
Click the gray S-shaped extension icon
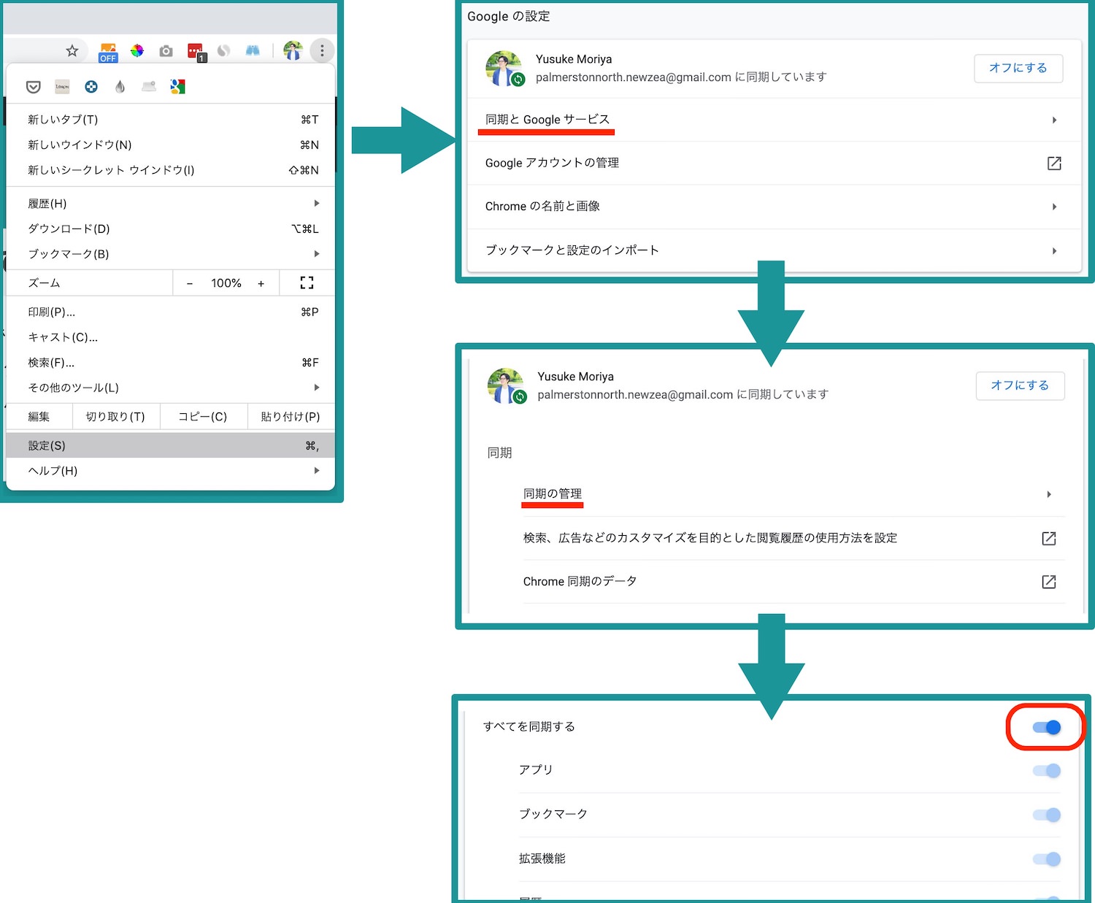click(223, 51)
